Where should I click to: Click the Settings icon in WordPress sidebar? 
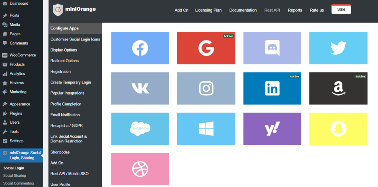pos(5,141)
